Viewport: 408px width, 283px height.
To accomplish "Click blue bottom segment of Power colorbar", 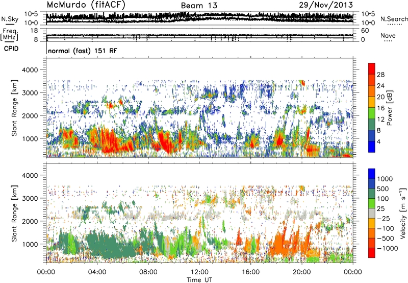I will pyautogui.click(x=372, y=147).
